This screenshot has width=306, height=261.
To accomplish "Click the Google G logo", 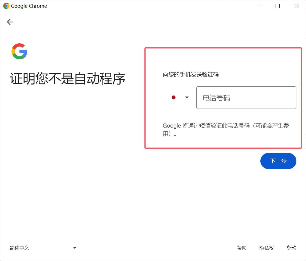I will (x=19, y=51).
